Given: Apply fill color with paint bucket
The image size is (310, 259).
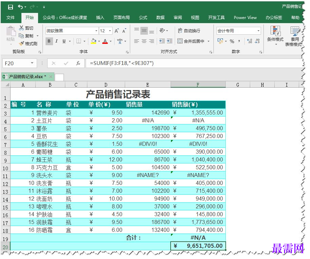Looking at the screenshot, I should pos(93,41).
